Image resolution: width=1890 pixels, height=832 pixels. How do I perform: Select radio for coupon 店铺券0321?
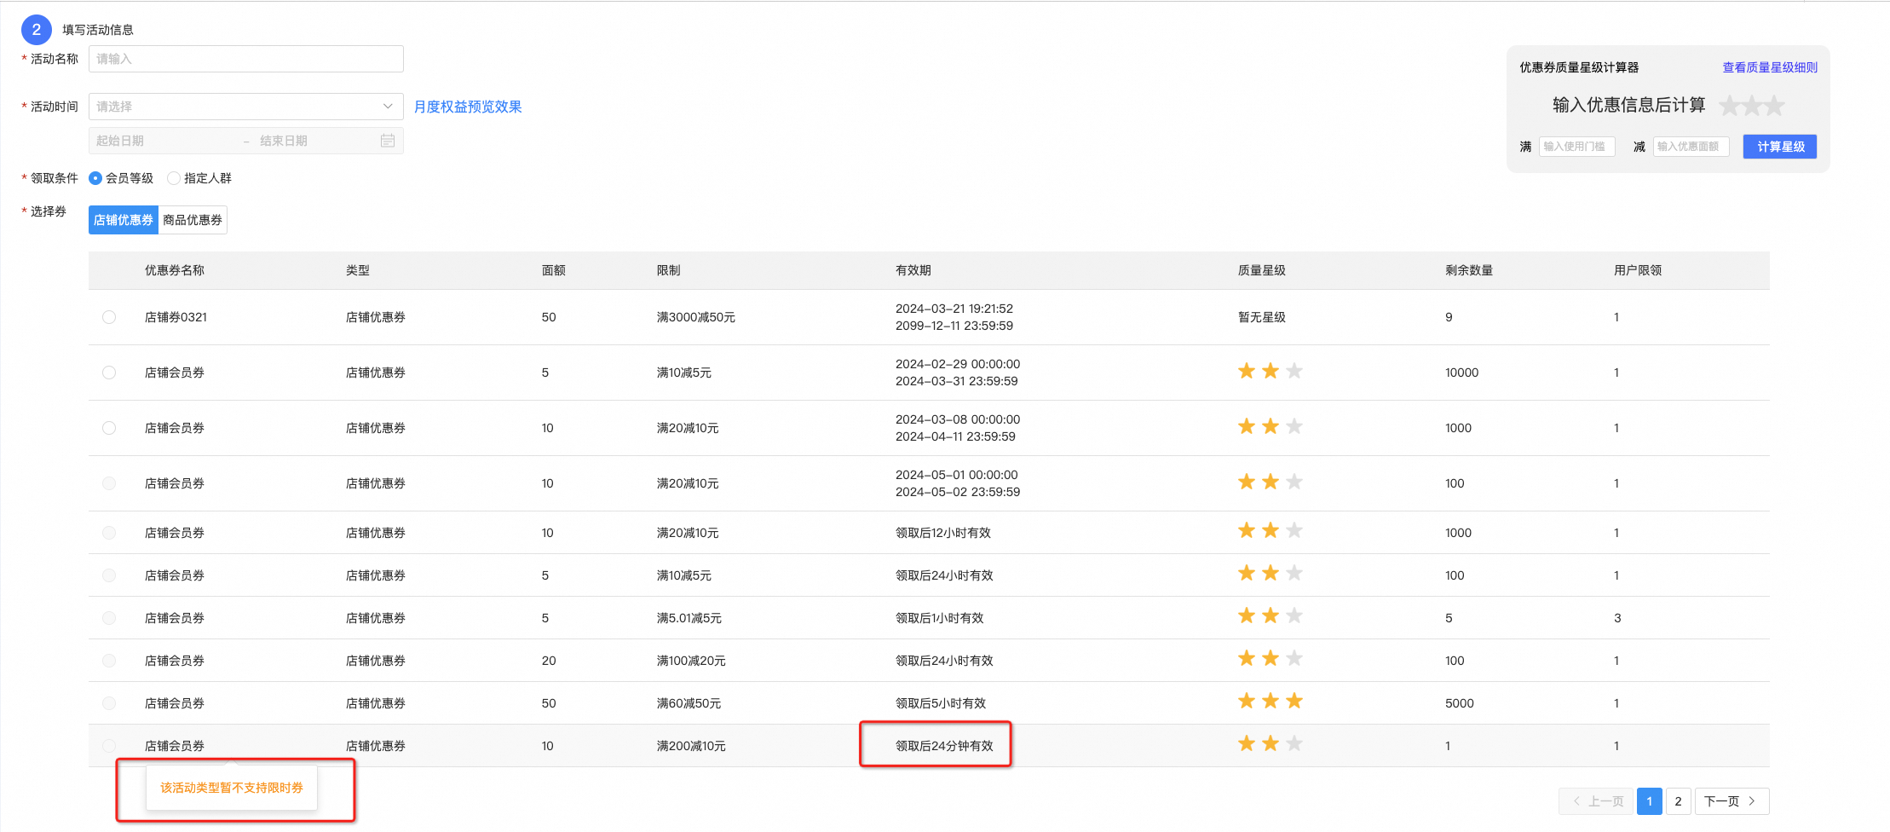click(x=109, y=317)
